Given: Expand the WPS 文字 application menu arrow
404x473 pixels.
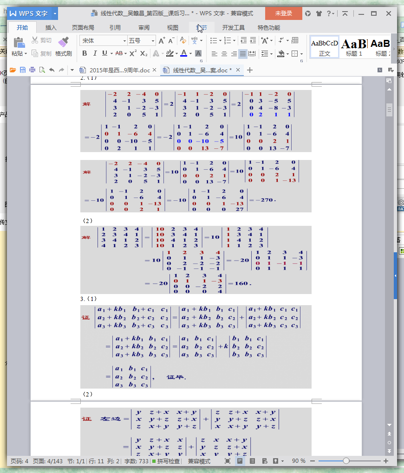Looking at the screenshot, I should (x=55, y=13).
